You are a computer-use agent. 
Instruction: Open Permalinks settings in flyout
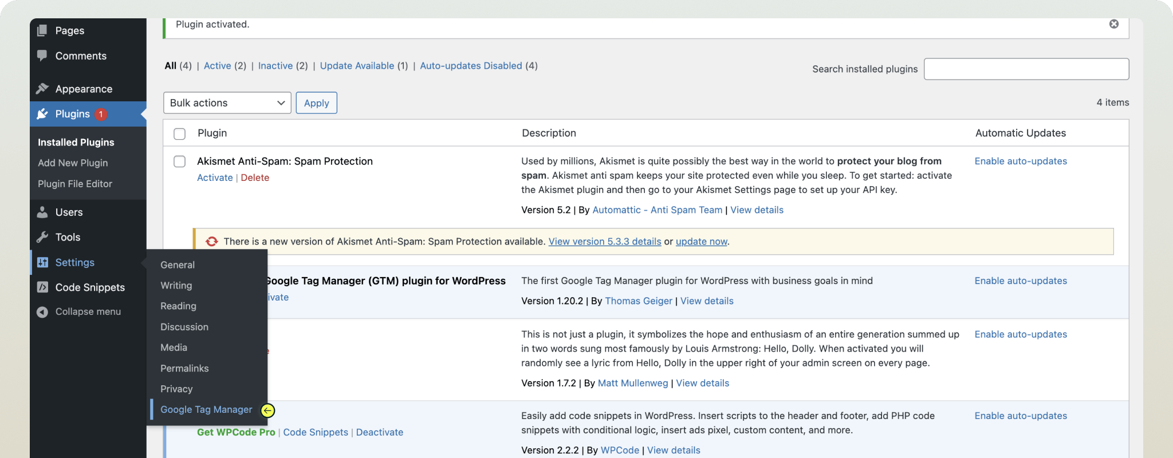coord(184,368)
